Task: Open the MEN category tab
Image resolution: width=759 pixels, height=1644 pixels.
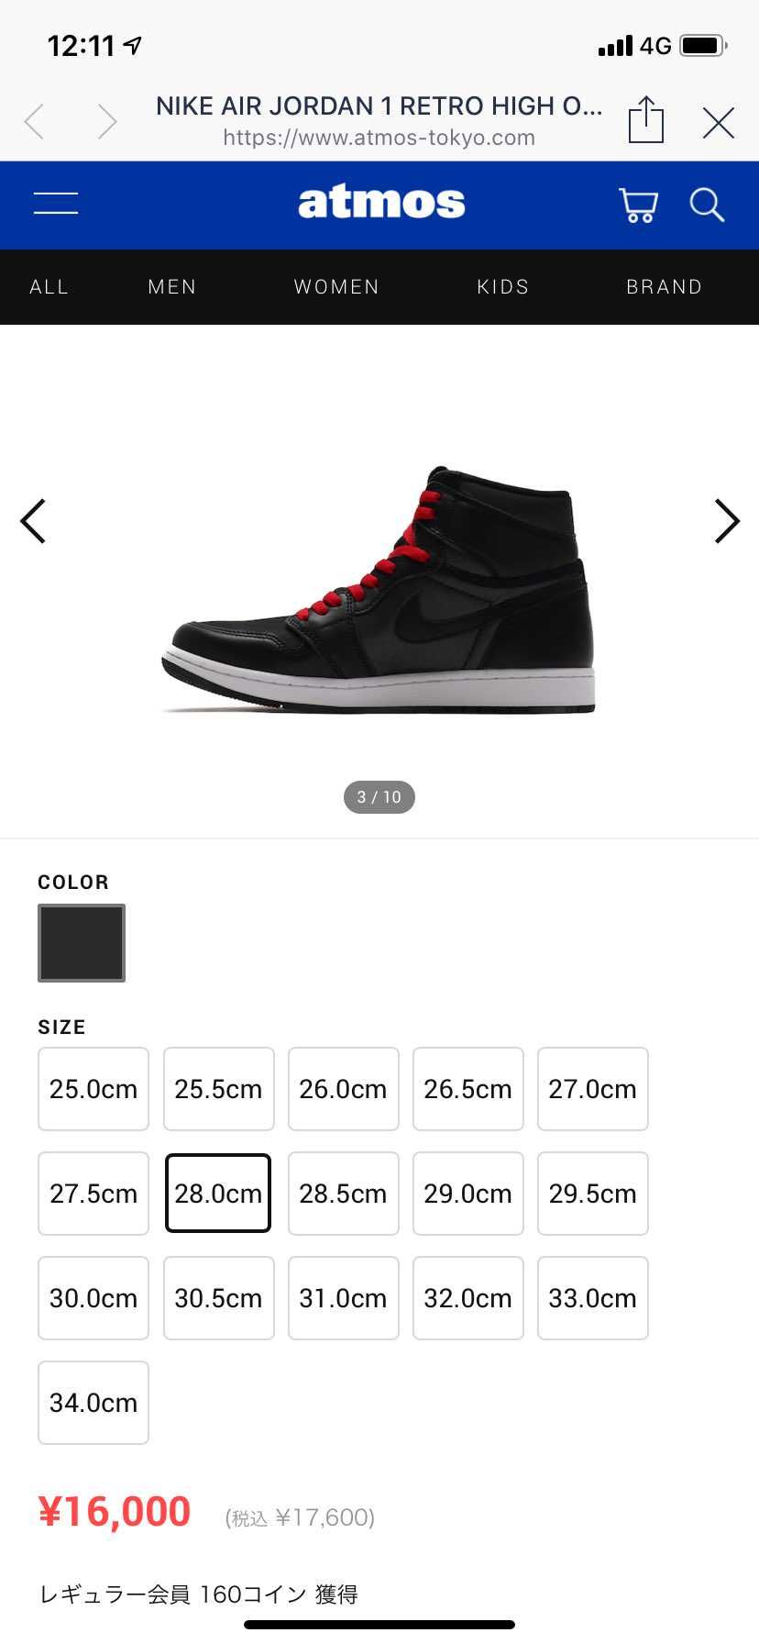Action: (172, 287)
